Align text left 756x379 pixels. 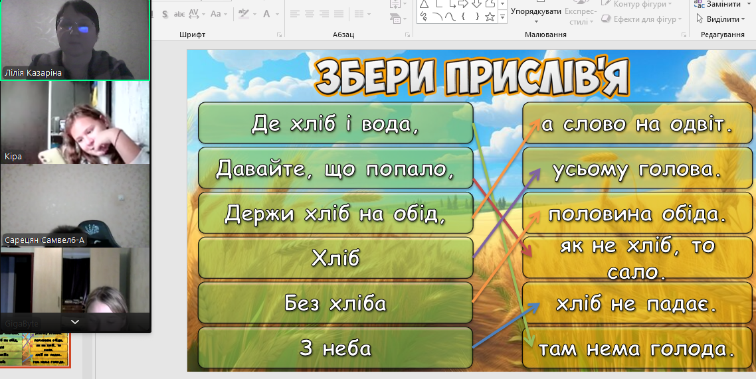pos(294,14)
